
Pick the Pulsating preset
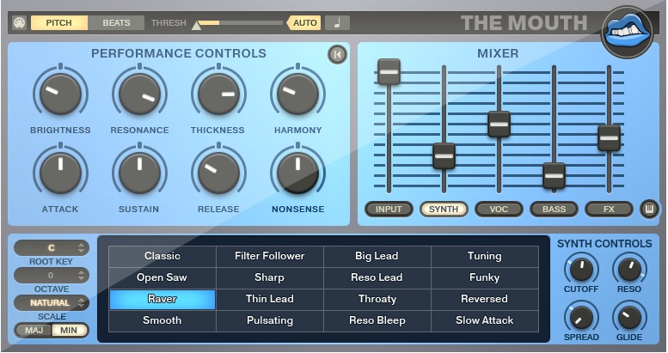pos(270,320)
